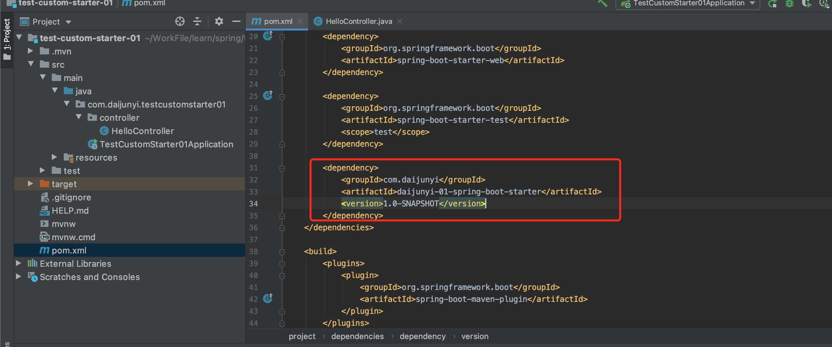Viewport: 832px width, 347px height.
Task: Click the 'dependencies' breadcrumb
Action: pyautogui.click(x=358, y=336)
